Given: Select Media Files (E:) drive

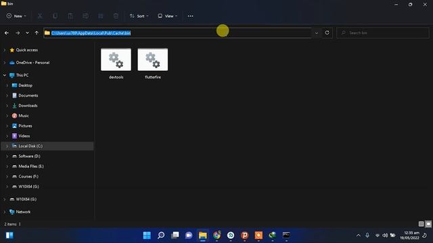Looking at the screenshot, I should pos(31,167).
